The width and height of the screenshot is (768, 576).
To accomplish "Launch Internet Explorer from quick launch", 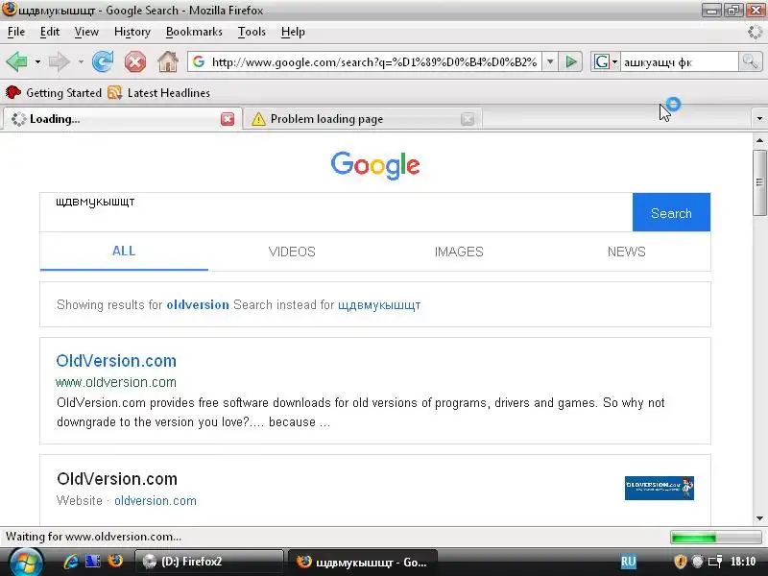I will point(71,562).
